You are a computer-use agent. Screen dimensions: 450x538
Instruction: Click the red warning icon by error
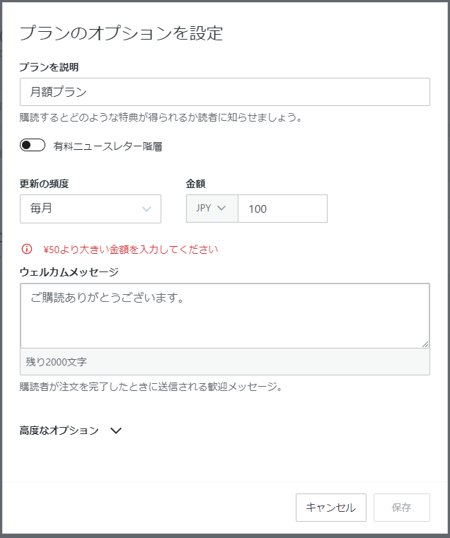(27, 249)
